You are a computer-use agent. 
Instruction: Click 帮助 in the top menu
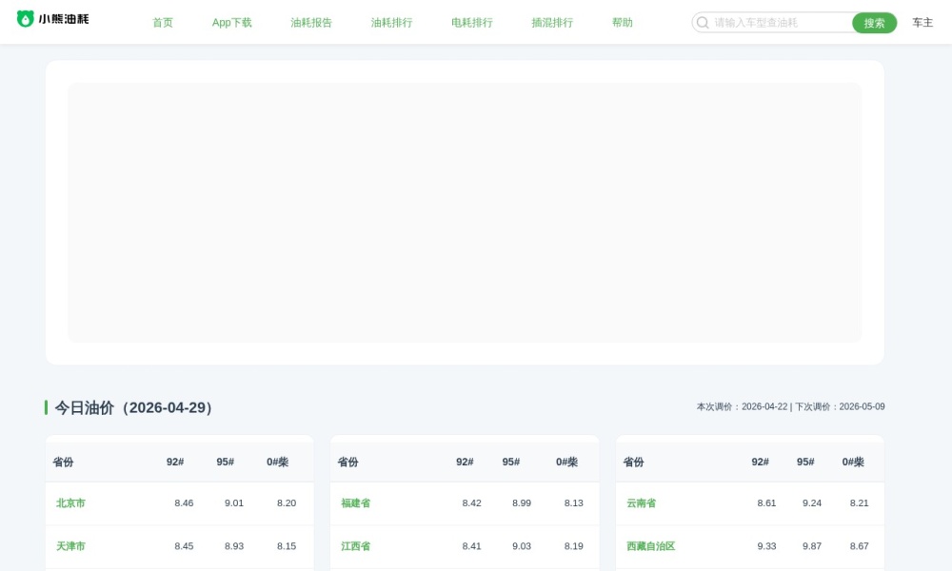coord(622,23)
